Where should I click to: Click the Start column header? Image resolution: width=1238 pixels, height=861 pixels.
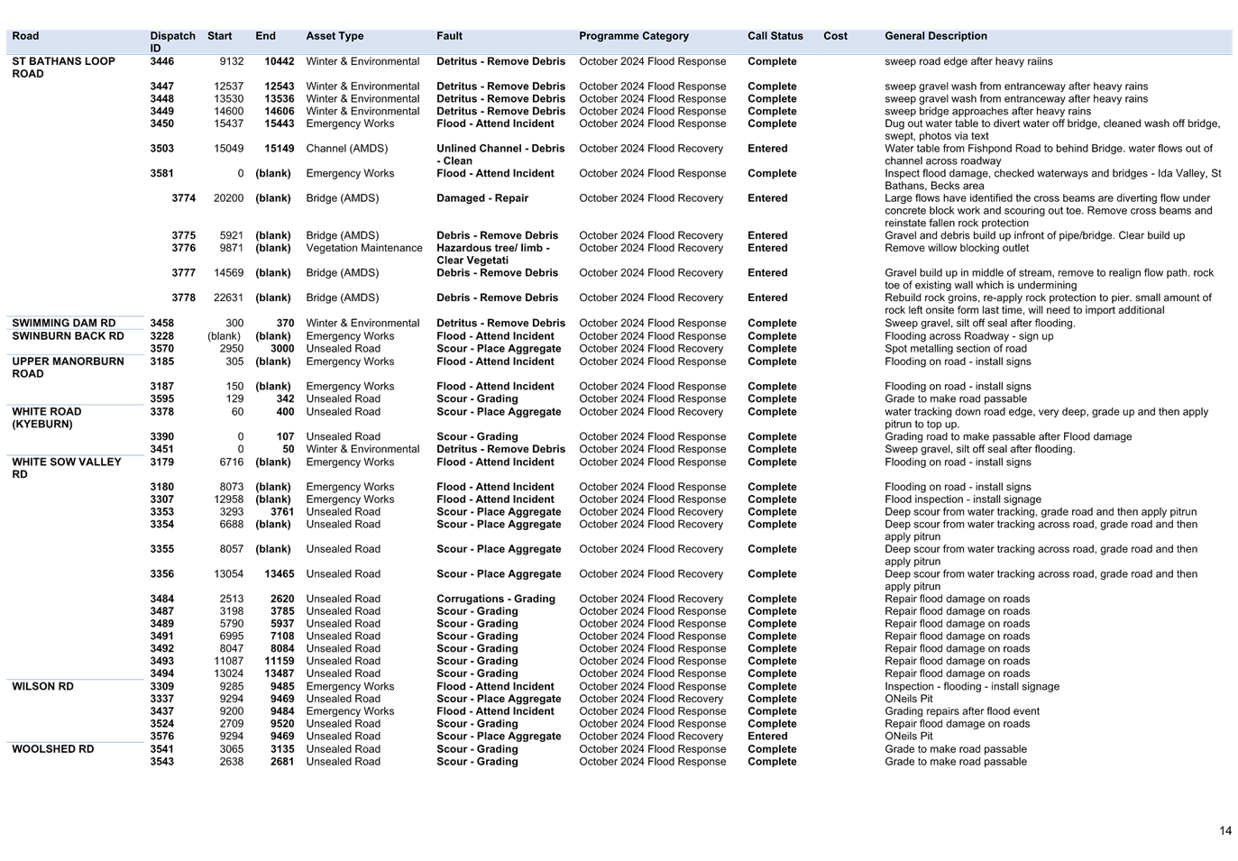pos(219,35)
